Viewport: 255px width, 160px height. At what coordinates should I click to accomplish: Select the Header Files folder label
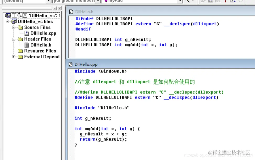point(38,39)
